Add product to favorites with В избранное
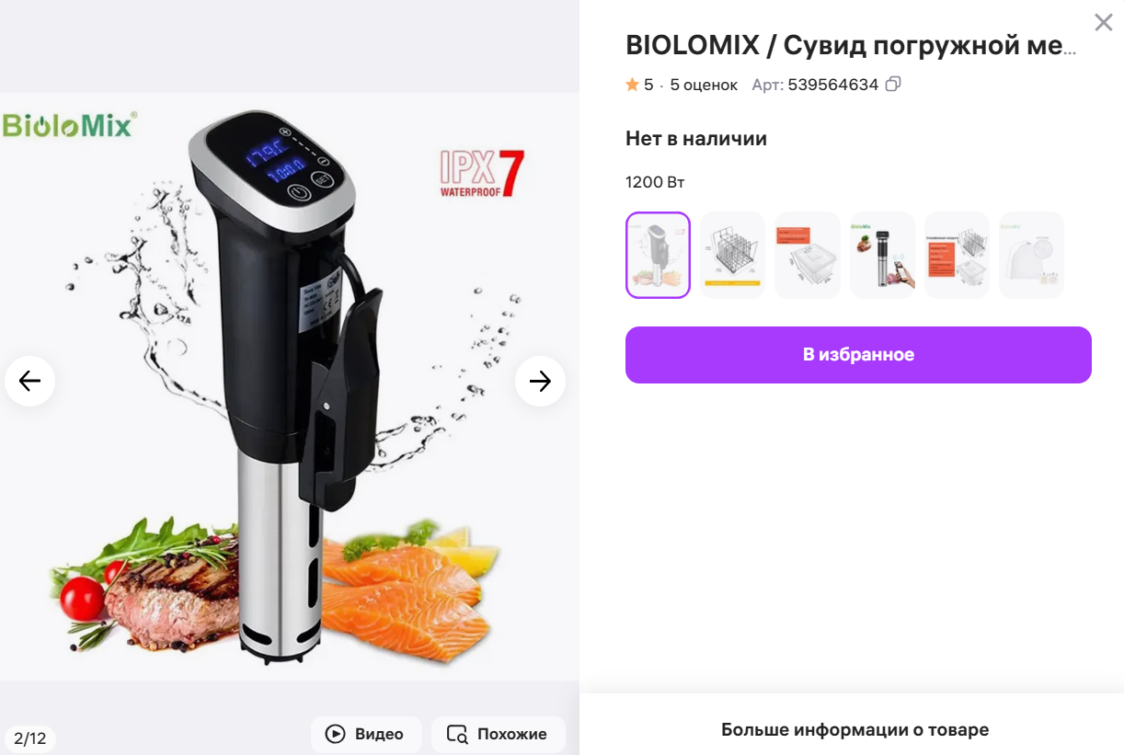This screenshot has width=1124, height=755. [x=858, y=355]
